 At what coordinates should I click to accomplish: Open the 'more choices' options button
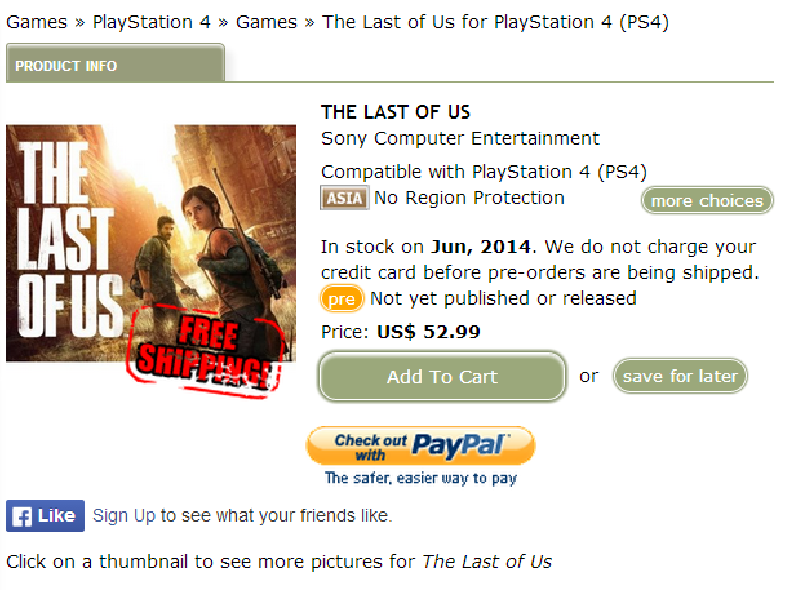click(x=707, y=201)
